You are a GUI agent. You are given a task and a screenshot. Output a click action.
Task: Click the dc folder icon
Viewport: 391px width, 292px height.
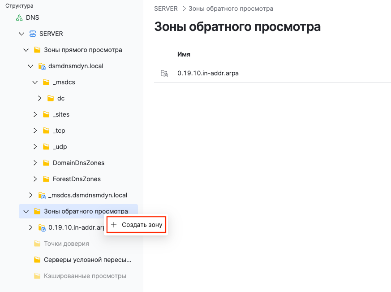pos(51,98)
